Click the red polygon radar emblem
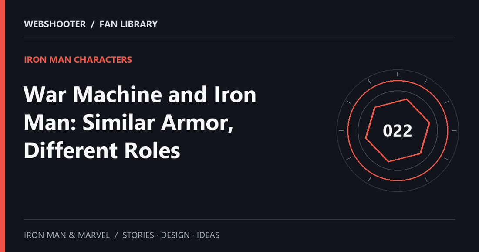This screenshot has width=479, height=252. click(x=398, y=131)
